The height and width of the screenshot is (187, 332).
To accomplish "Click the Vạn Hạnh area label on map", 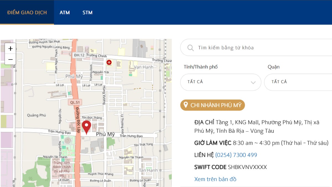I will (x=144, y=67).
